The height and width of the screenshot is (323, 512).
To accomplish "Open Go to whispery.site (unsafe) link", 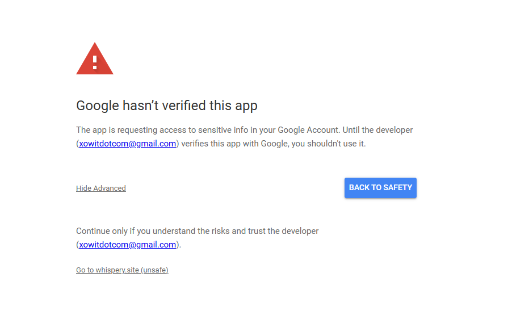I will 122,270.
